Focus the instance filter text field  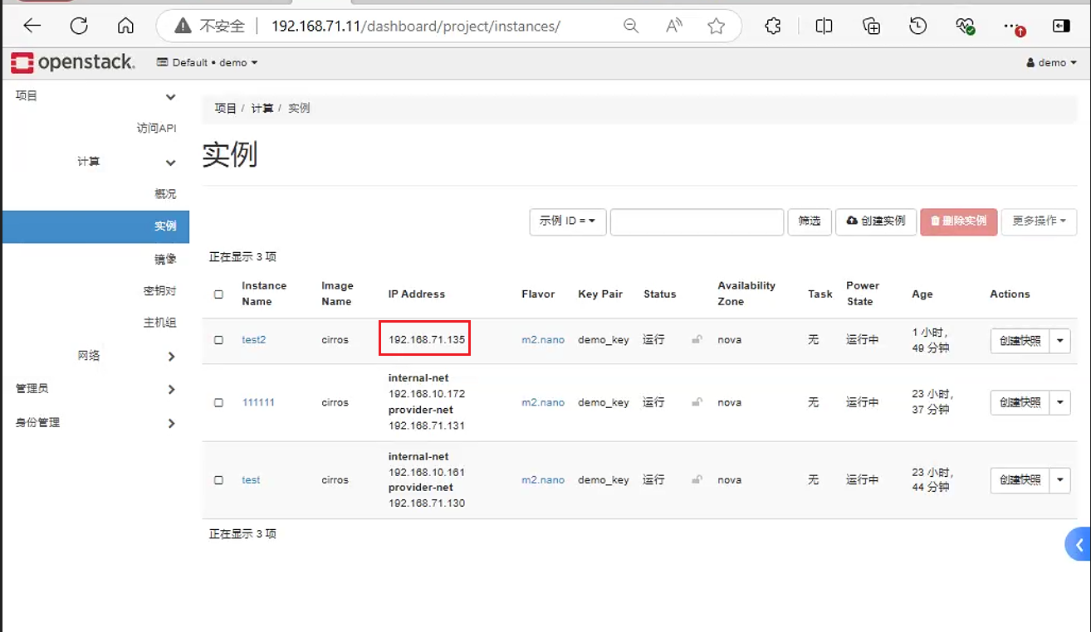pos(697,221)
